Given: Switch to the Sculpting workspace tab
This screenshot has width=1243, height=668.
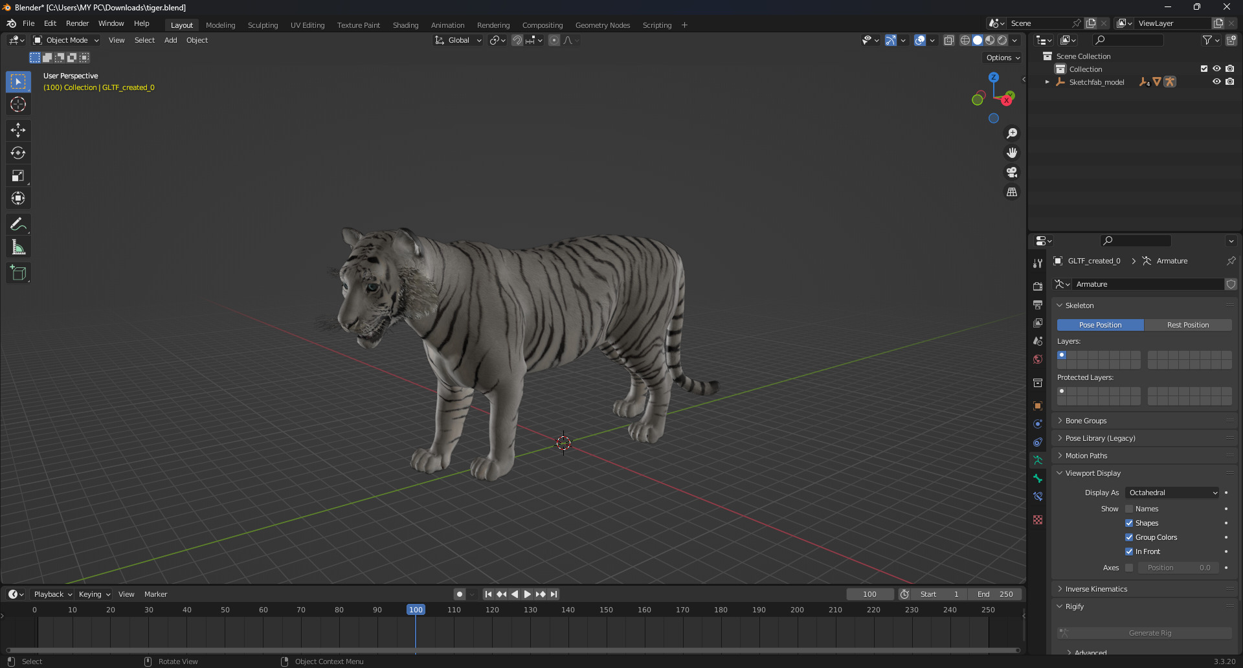Looking at the screenshot, I should [x=263, y=25].
